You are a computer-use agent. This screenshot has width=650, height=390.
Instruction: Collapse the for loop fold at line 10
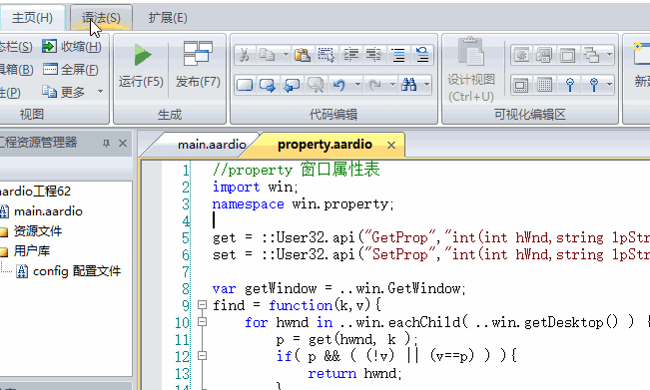203,322
